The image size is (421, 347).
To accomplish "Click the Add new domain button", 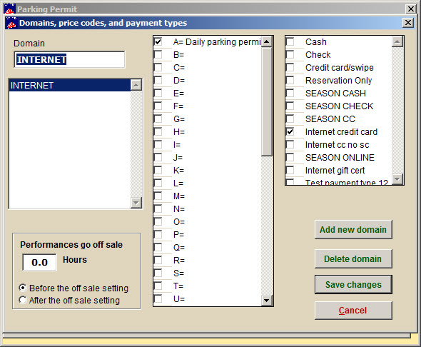I will [x=353, y=230].
